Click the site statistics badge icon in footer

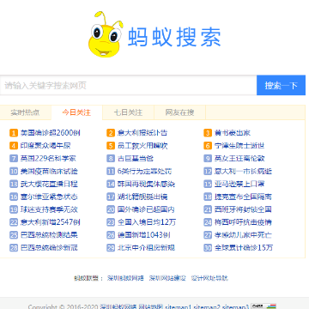click(264, 306)
